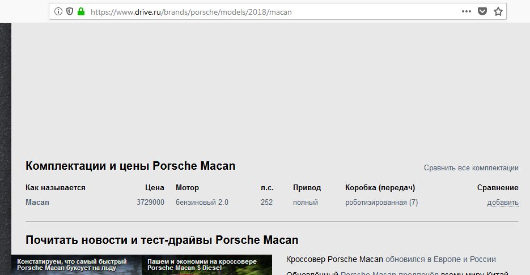
Task: Click the 'Цена' column header
Action: pyautogui.click(x=155, y=188)
